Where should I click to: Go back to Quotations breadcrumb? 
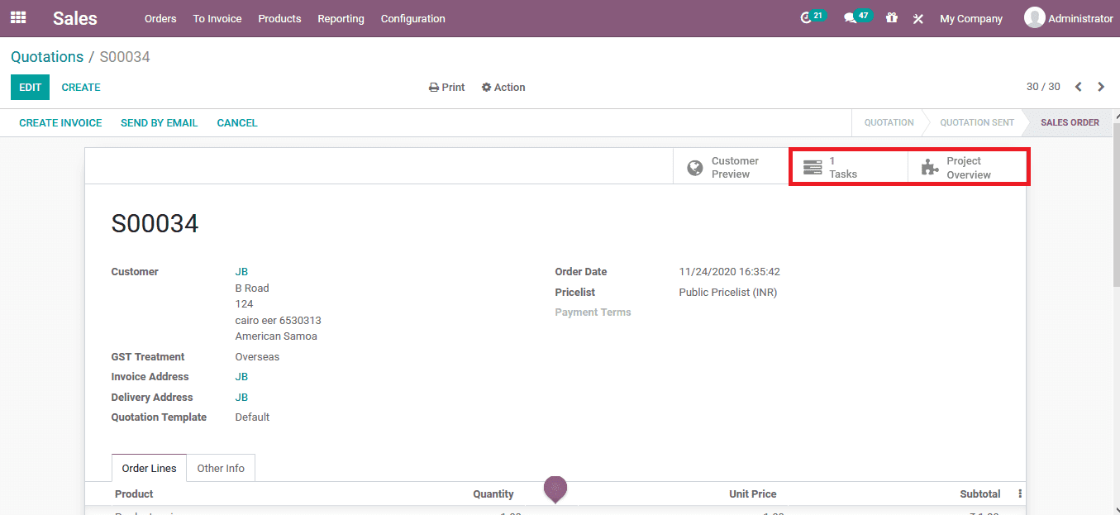(x=47, y=56)
